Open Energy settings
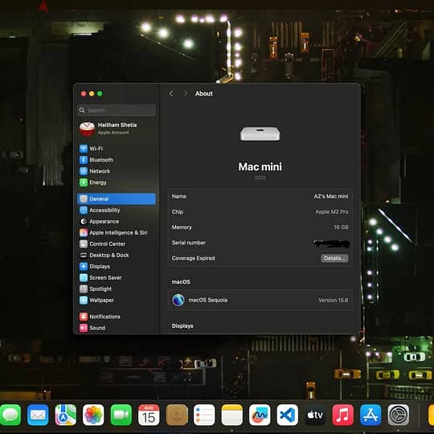Viewport: 434px width, 434px height. click(117, 182)
